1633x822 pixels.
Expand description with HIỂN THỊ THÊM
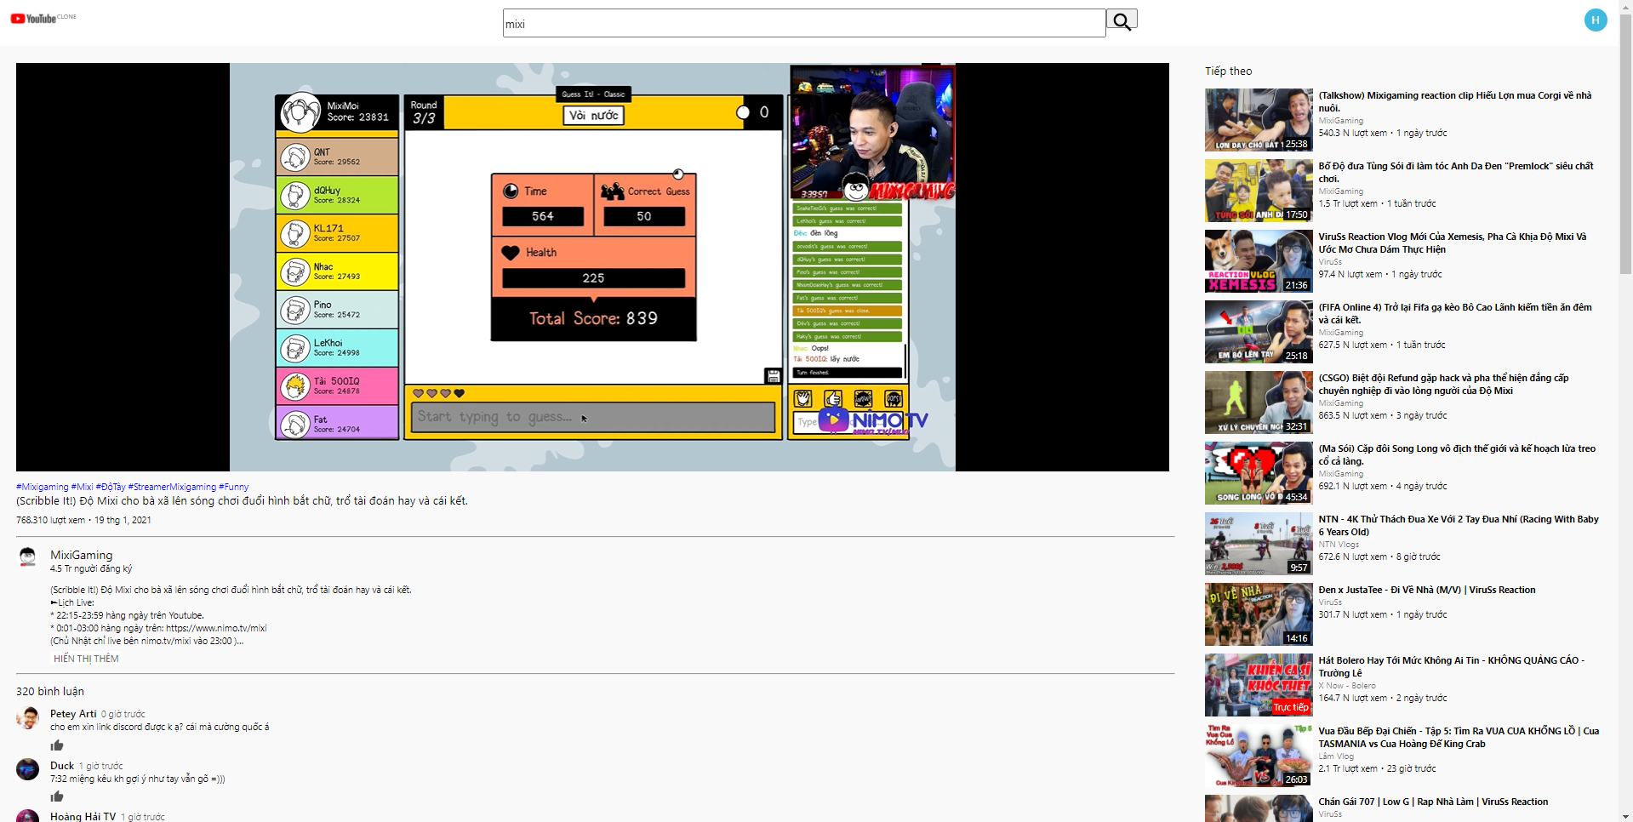click(84, 658)
